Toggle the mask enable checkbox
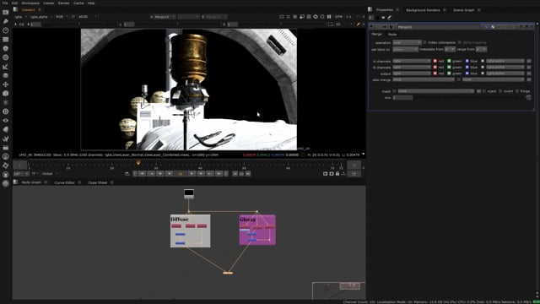The image size is (540, 304). 395,91
